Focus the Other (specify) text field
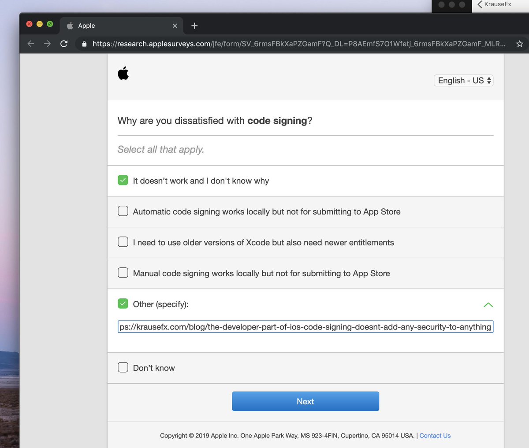This screenshot has height=448, width=529. click(305, 327)
